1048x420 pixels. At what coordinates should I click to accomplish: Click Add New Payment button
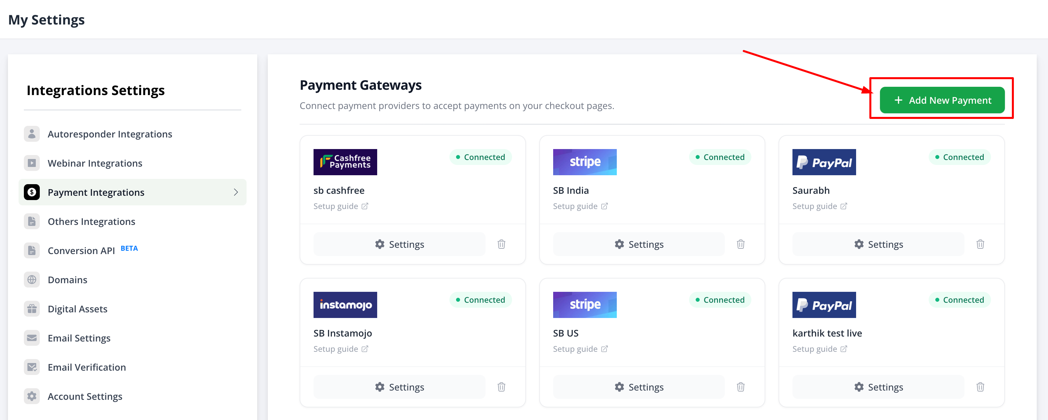[x=942, y=100]
